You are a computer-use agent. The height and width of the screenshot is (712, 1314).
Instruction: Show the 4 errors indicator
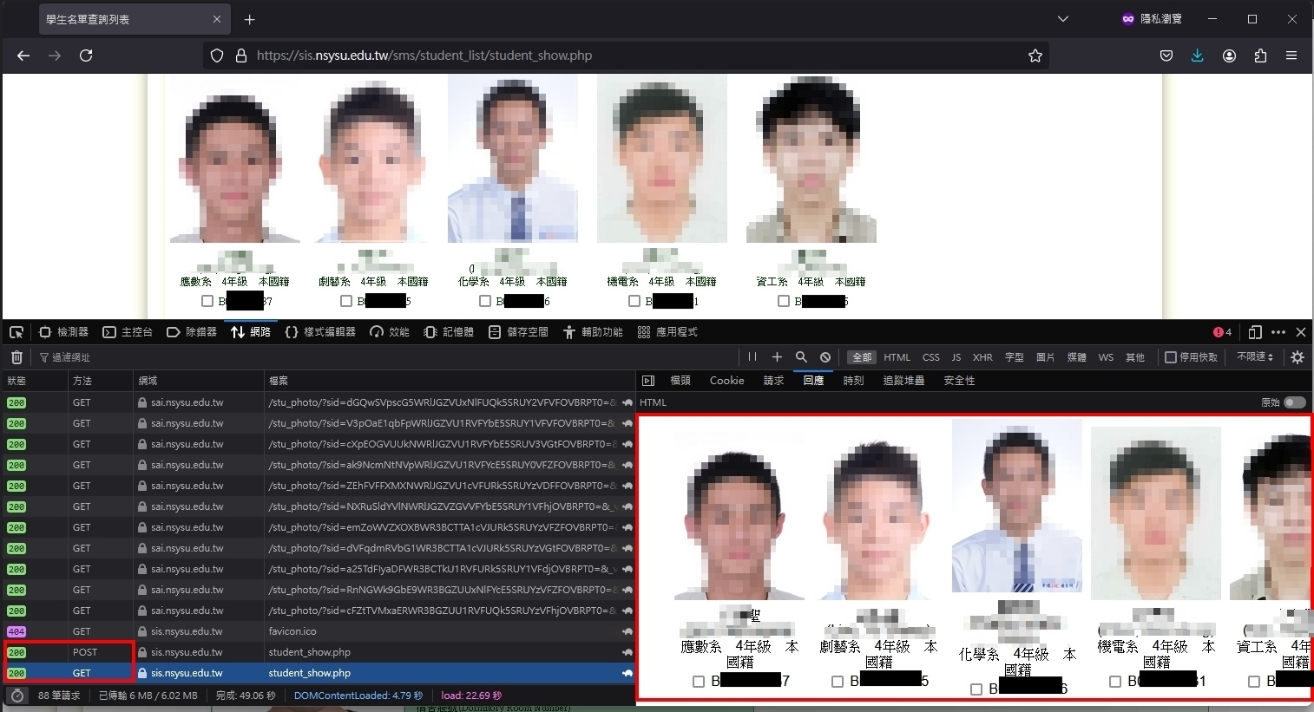pyautogui.click(x=1222, y=332)
